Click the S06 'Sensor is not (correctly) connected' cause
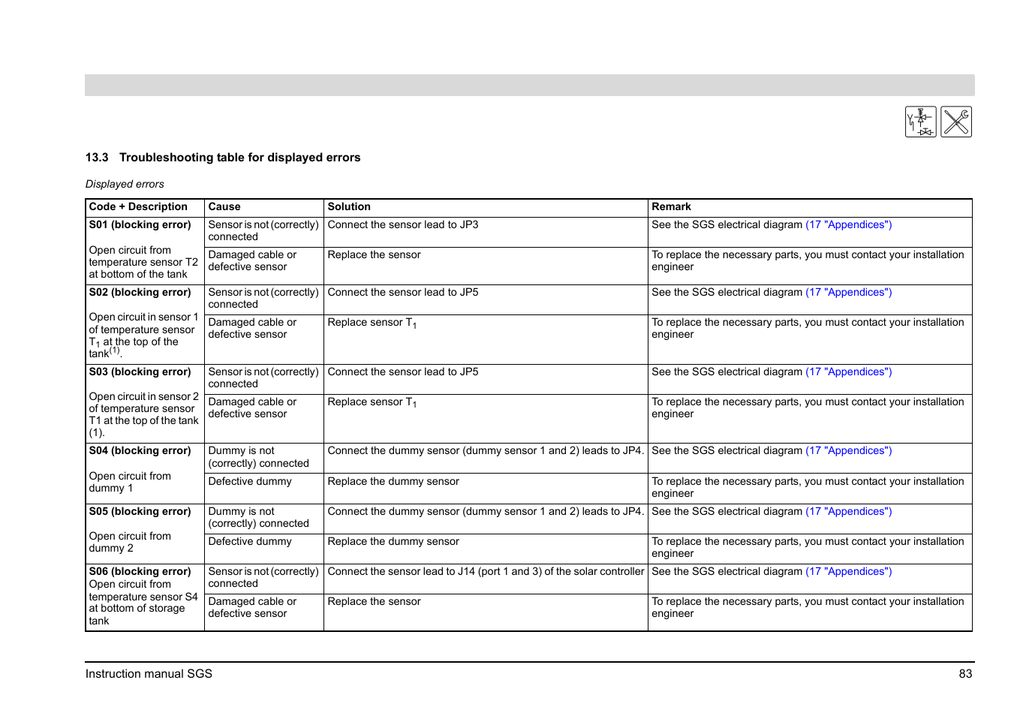1014x716 pixels. pyautogui.click(x=263, y=577)
